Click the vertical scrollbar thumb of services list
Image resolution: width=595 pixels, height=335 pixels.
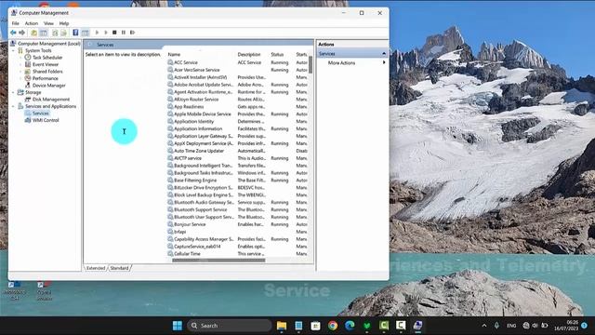pyautogui.click(x=310, y=64)
